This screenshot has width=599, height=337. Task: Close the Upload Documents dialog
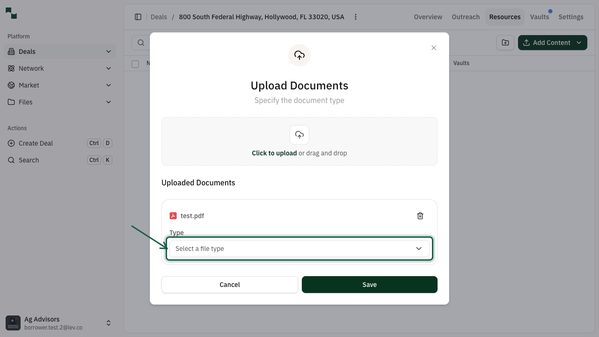tap(434, 48)
